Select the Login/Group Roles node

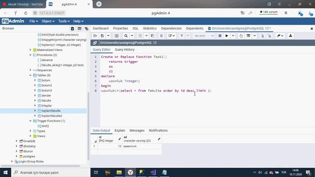click(31, 161)
